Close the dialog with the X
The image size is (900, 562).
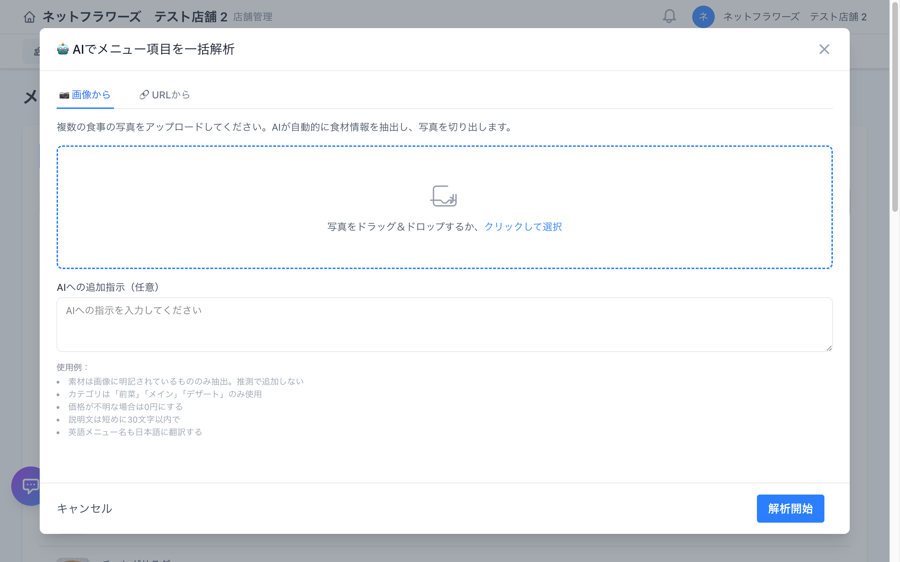click(824, 49)
